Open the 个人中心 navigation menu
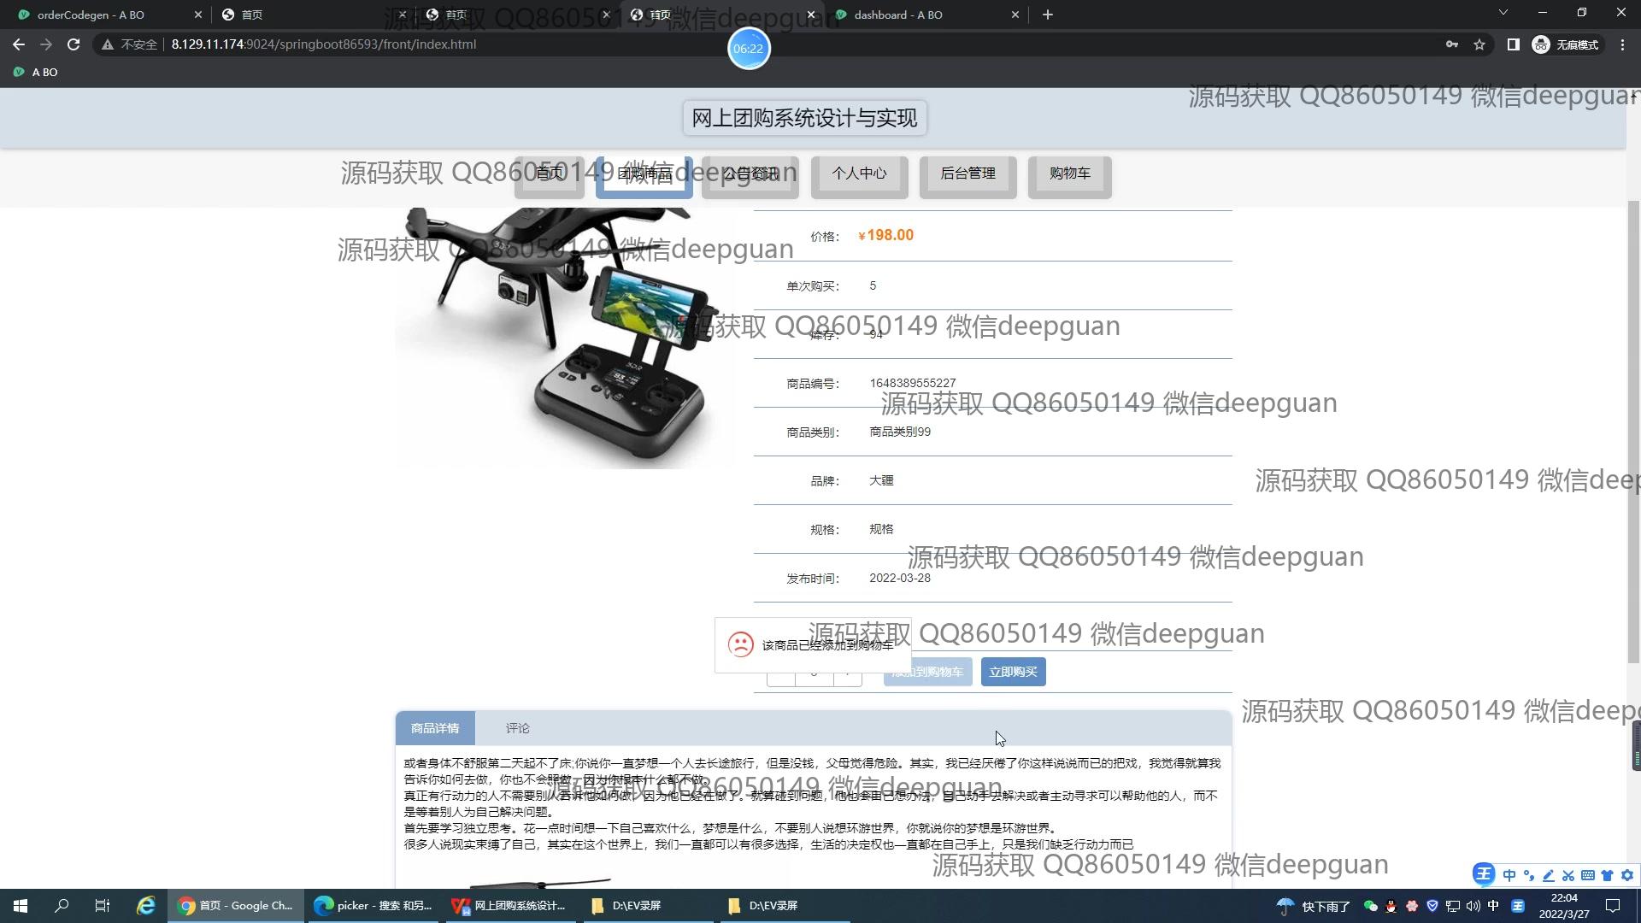This screenshot has height=923, width=1641. pyautogui.click(x=859, y=174)
